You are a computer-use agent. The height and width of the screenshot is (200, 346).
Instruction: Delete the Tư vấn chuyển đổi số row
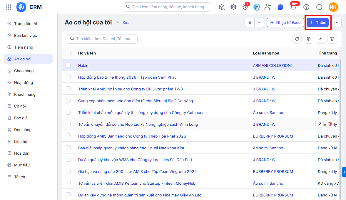330,124
